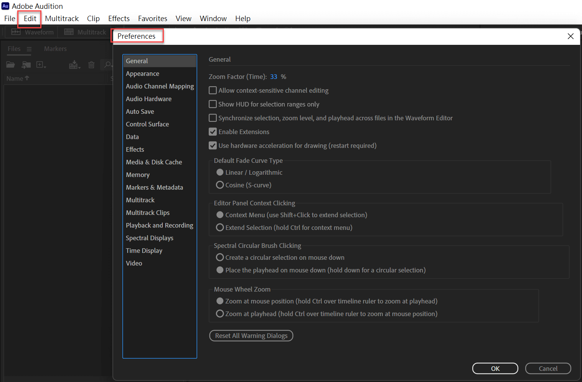Switch to the Files panel tab
Viewport: 582px width, 382px height.
pyautogui.click(x=14, y=49)
